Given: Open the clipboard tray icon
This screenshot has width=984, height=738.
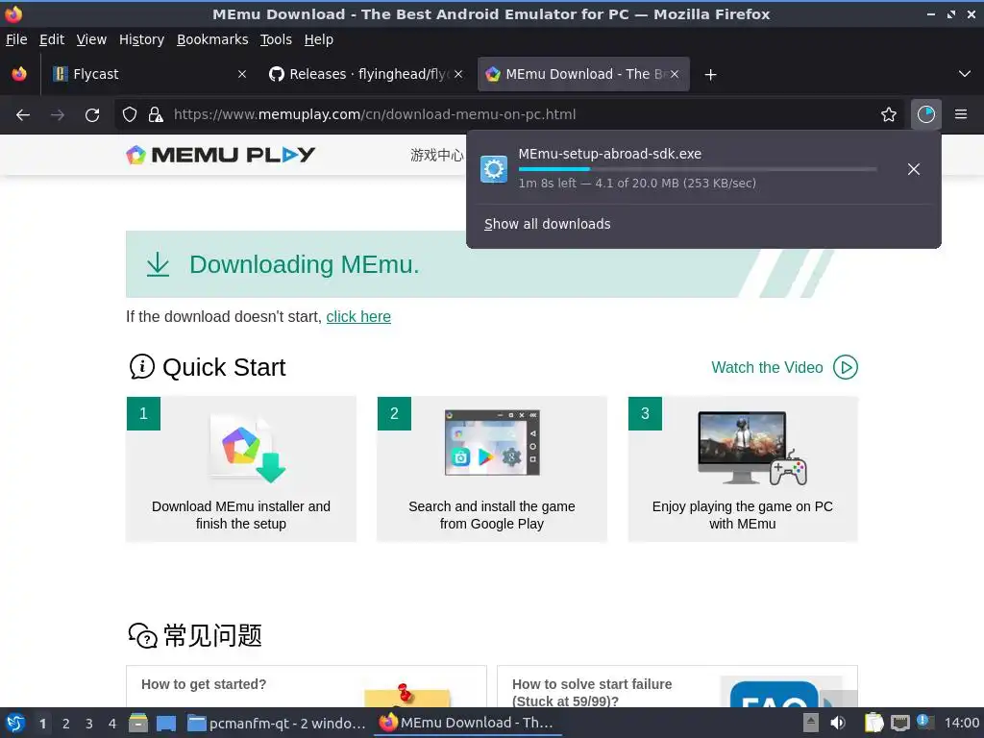Looking at the screenshot, I should point(873,723).
